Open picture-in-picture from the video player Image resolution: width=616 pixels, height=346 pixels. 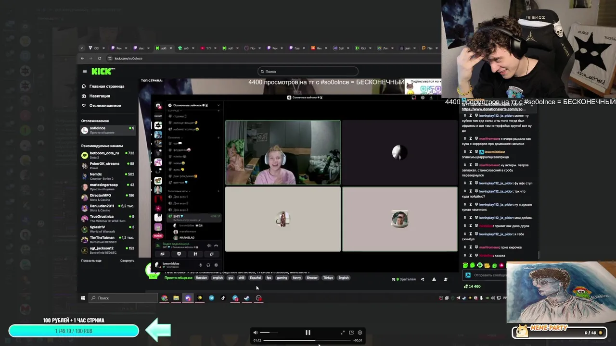(x=351, y=333)
